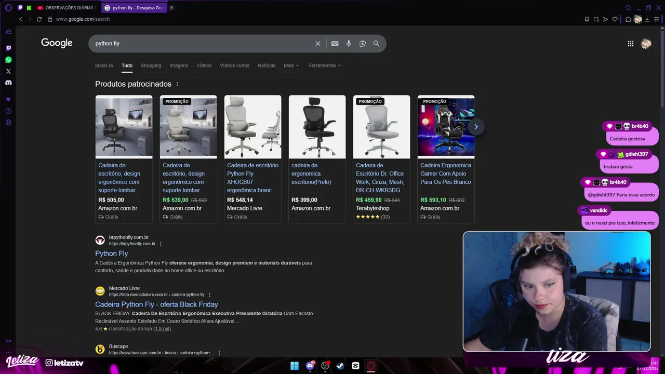Screen dimensions: 665x374
Task: Open sidebar settings gear icon
Action: (x=8, y=123)
